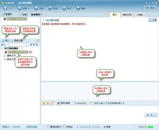Adjust the speaker volume slider
Viewport: 159px width, 130px height.
click(x=83, y=127)
